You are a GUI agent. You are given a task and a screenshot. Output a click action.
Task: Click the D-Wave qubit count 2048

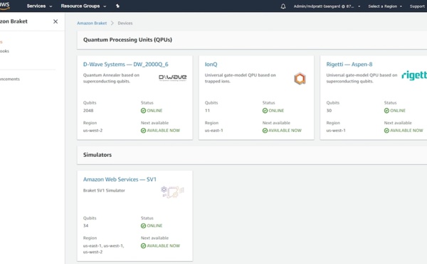88,111
